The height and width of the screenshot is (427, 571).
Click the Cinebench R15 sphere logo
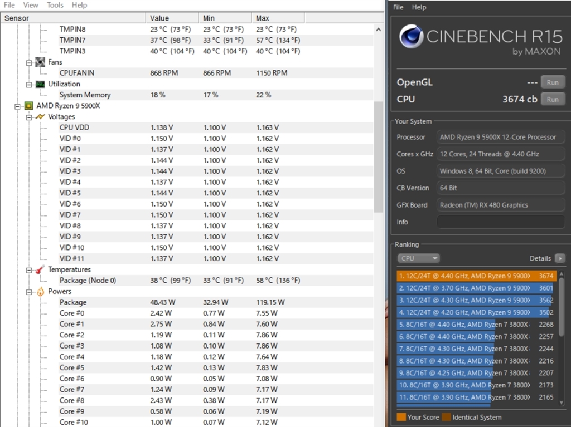(x=412, y=37)
